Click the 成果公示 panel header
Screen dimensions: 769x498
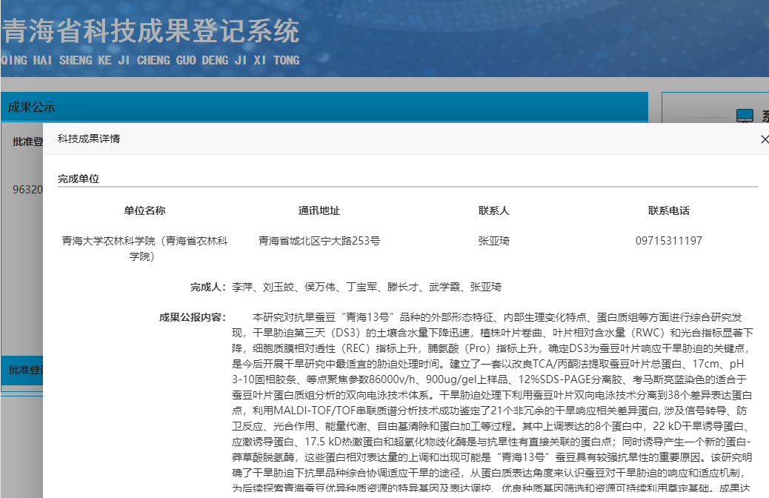[x=32, y=107]
